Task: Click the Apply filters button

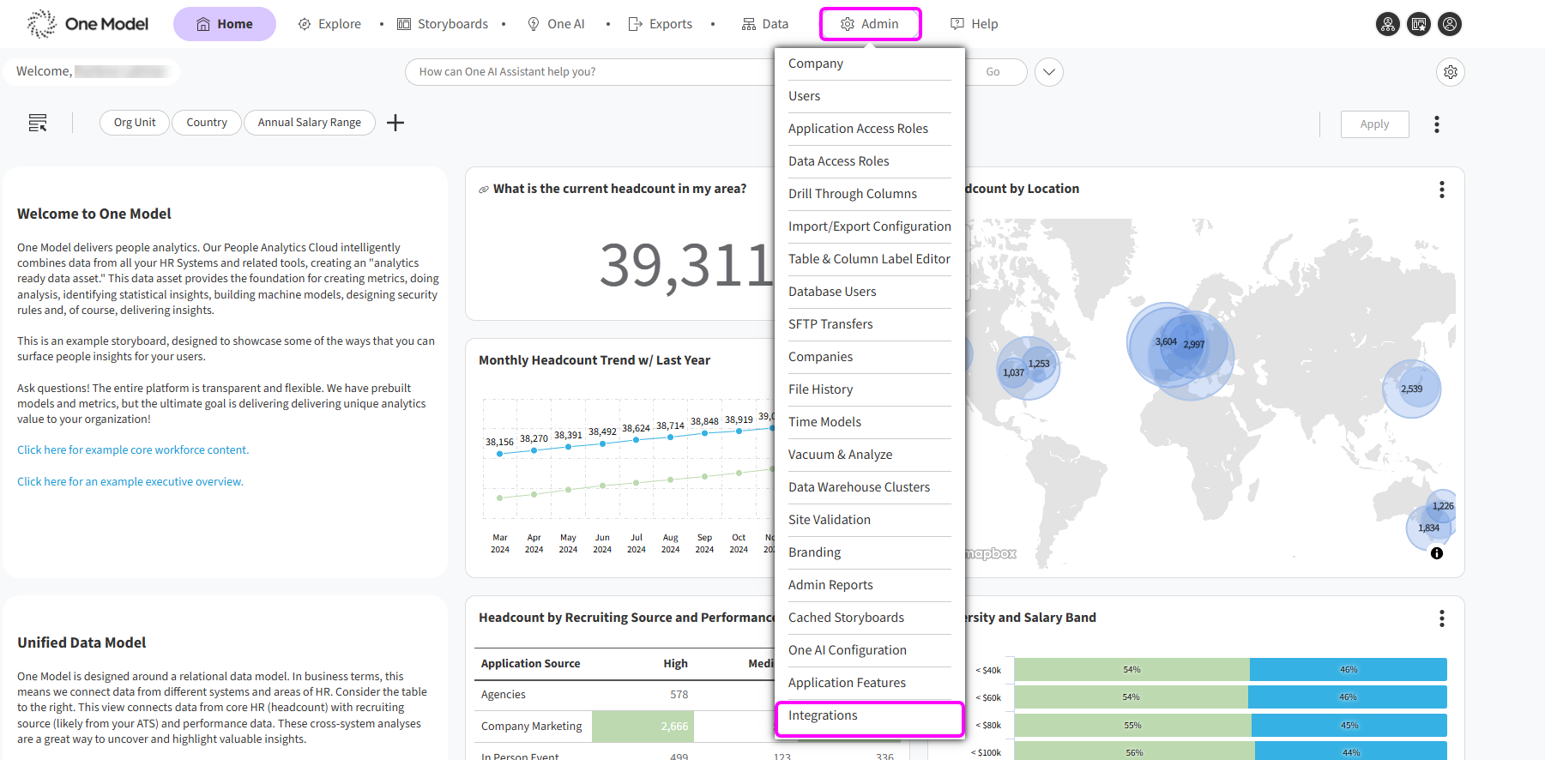Action: point(1373,124)
